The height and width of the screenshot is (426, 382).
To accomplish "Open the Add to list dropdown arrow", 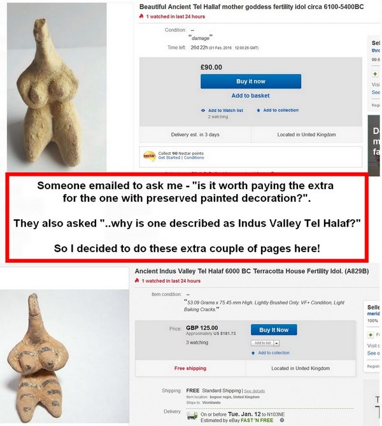I will coord(276,343).
